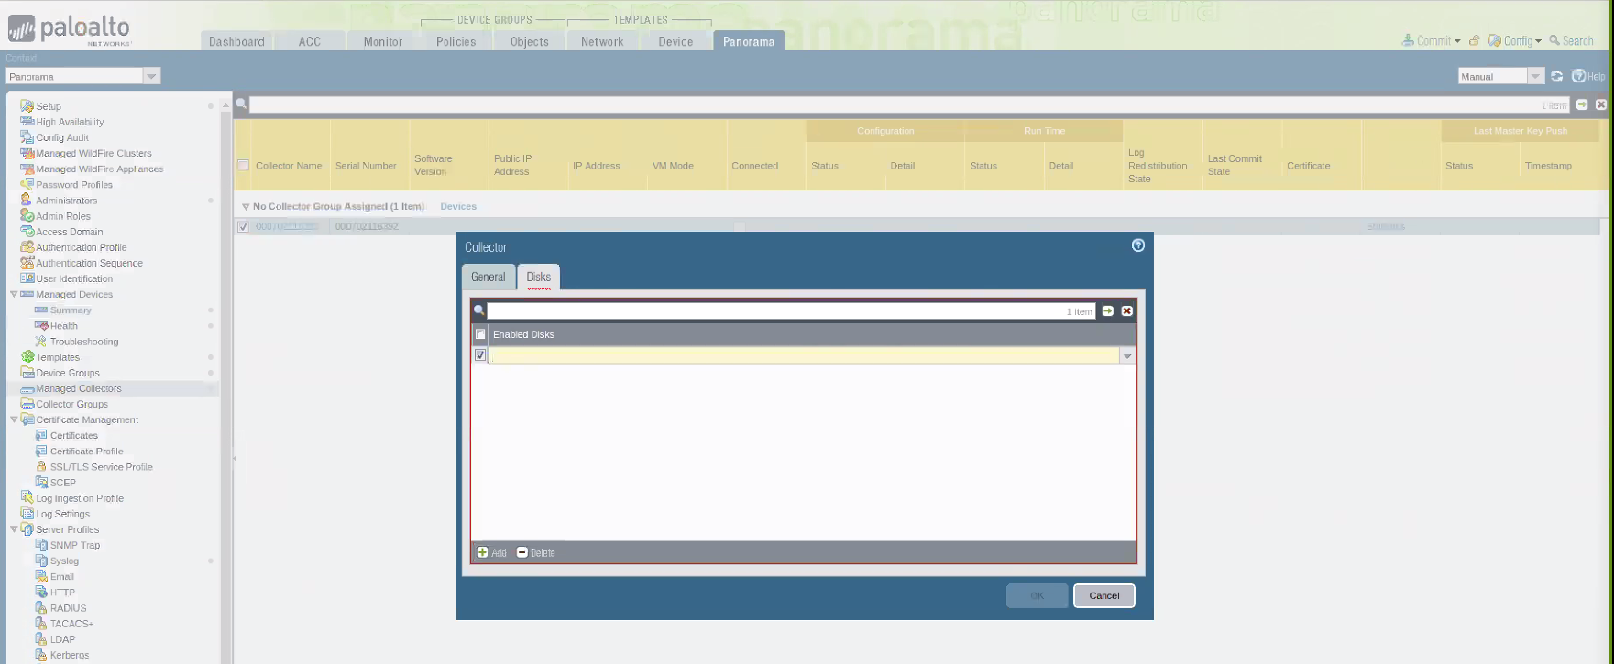
Task: Open the Network tab
Action: 602,41
